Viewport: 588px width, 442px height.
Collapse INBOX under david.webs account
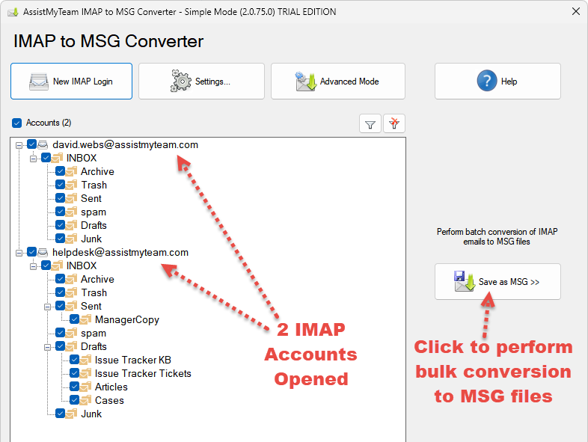(33, 159)
